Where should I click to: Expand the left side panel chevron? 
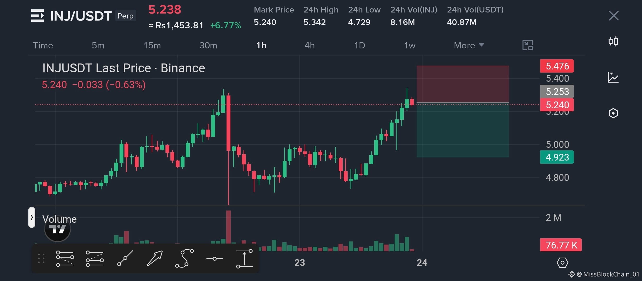(32, 217)
